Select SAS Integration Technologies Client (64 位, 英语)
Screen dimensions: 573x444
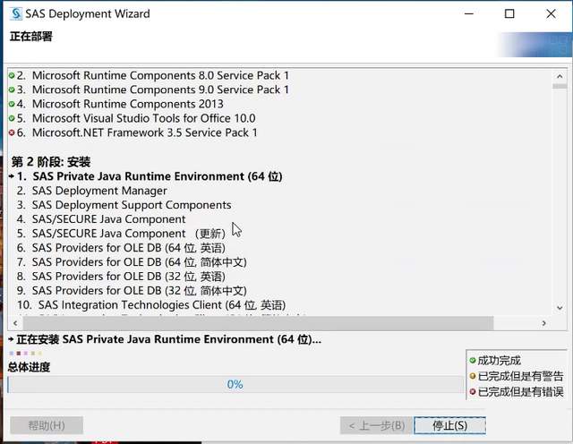pos(162,304)
